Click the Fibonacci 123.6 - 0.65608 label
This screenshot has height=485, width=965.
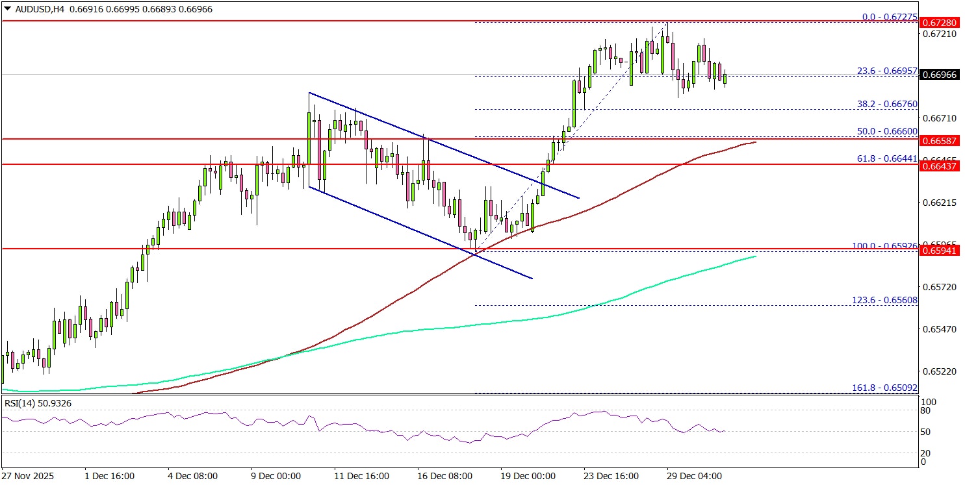[x=884, y=300]
